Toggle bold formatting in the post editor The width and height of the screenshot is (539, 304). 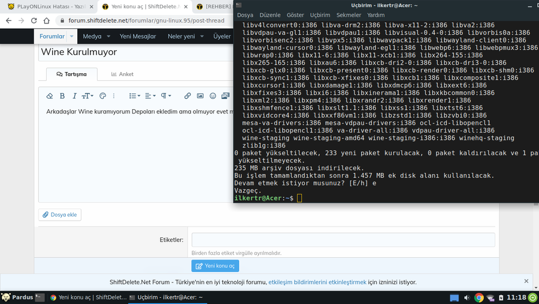62,96
